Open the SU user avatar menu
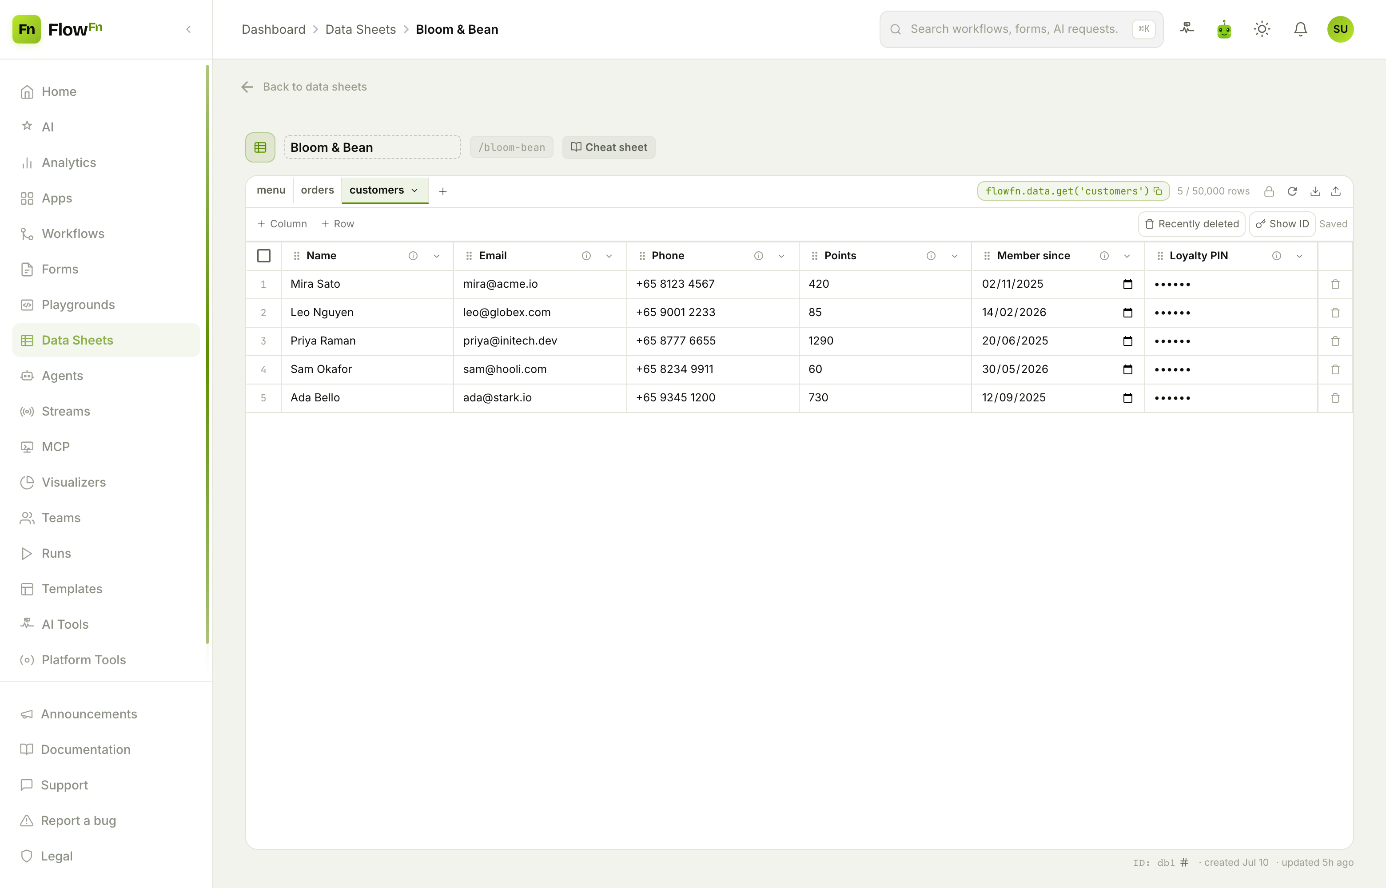The image size is (1386, 888). point(1340,29)
